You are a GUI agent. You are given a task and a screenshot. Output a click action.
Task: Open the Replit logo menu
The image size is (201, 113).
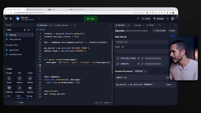11,19
